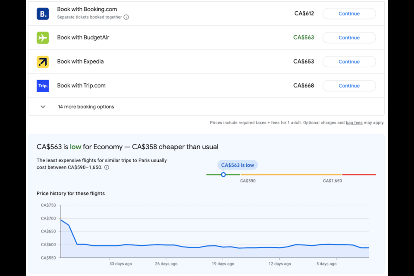The width and height of the screenshot is (414, 276).
Task: Click the 'CA$563 is low' price bubble
Action: [x=238, y=165]
